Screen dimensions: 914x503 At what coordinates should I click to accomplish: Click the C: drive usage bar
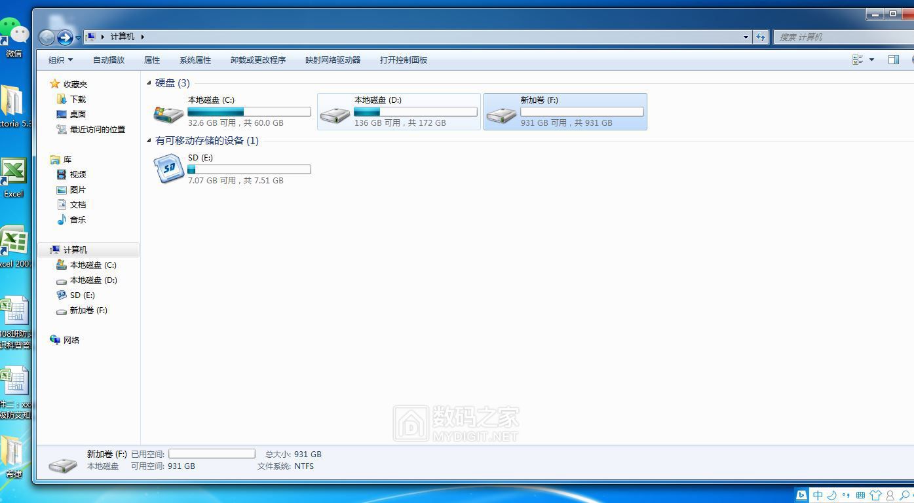pyautogui.click(x=249, y=112)
